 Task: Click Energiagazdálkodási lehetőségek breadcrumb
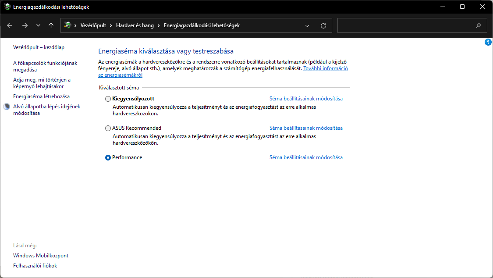pyautogui.click(x=202, y=25)
